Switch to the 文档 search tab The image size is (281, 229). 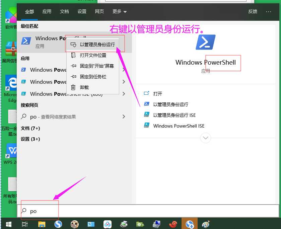[64, 11]
